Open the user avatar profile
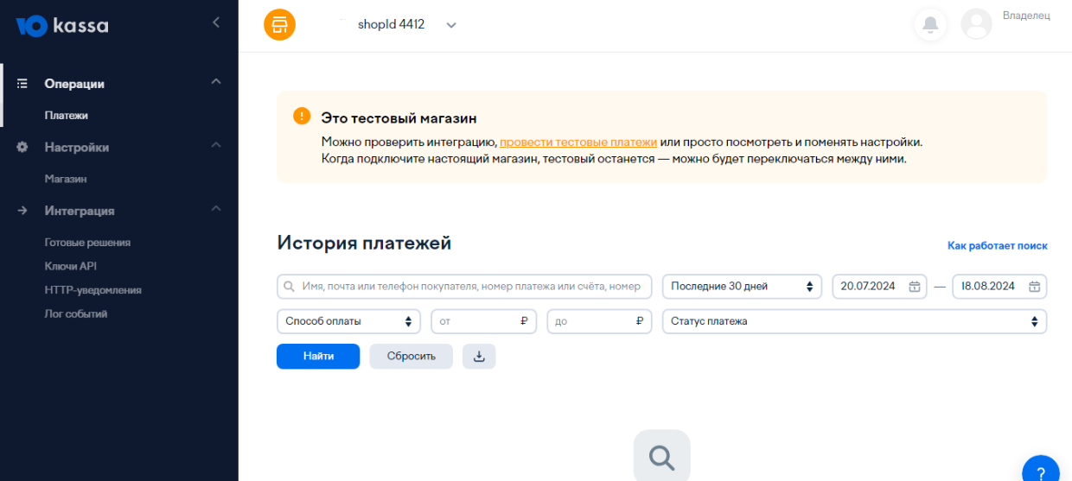The image size is (1072, 481). coord(976,24)
